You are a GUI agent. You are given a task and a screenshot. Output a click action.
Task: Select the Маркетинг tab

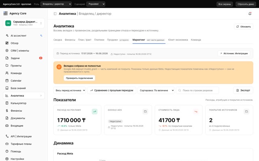pyautogui.click(x=149, y=40)
